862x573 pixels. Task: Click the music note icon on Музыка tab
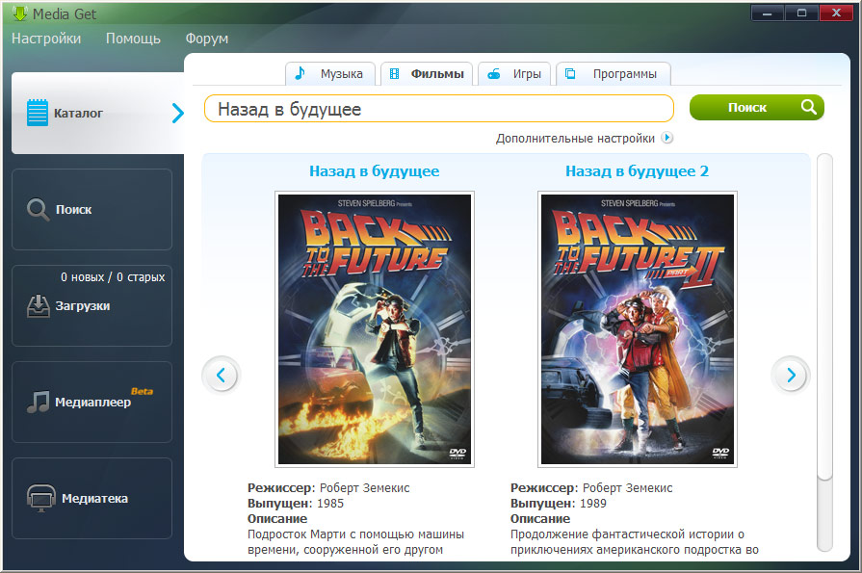(x=300, y=73)
